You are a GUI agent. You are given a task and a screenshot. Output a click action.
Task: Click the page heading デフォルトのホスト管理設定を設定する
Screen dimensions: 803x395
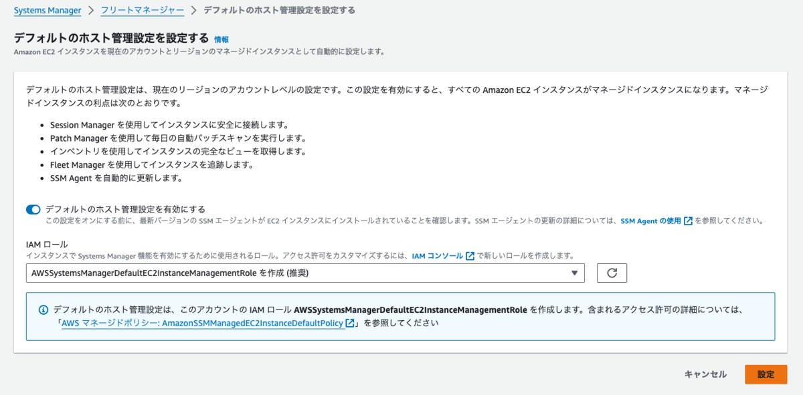tap(111, 38)
